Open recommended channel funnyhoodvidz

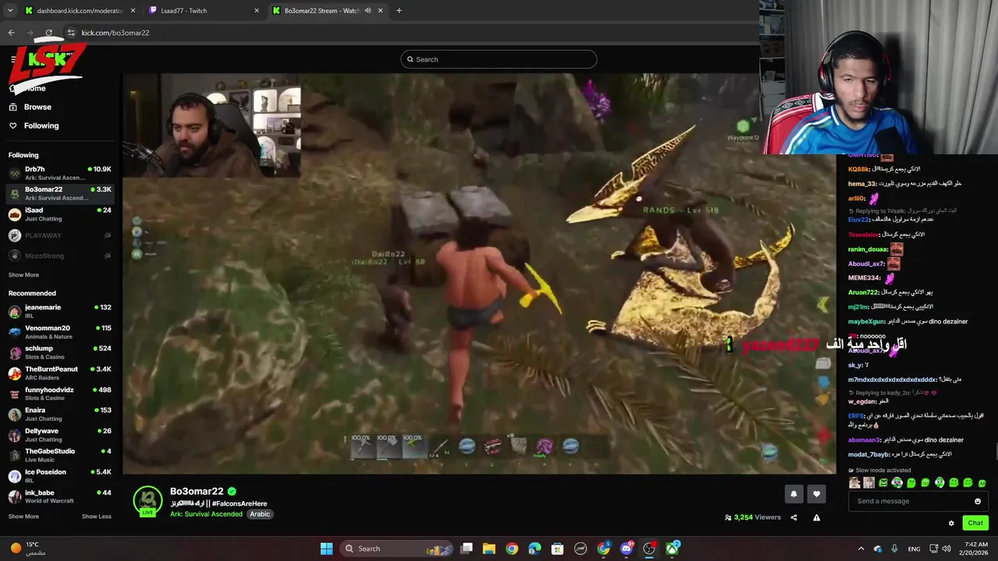click(60, 394)
